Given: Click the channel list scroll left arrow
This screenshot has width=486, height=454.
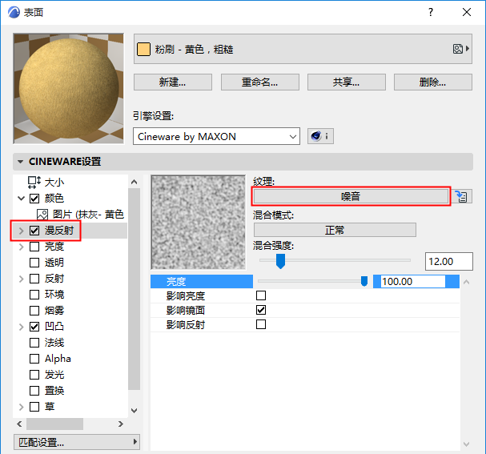Looking at the screenshot, I should coord(19,424).
